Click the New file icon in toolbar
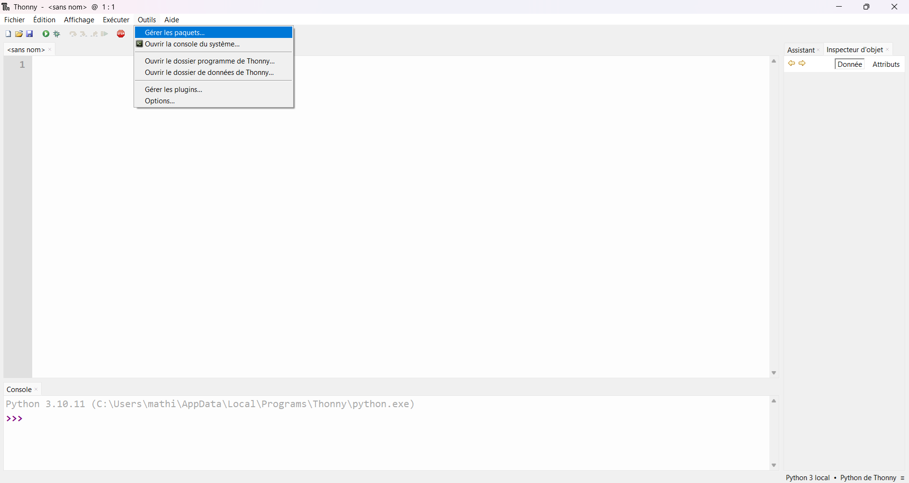909x483 pixels. (x=8, y=34)
